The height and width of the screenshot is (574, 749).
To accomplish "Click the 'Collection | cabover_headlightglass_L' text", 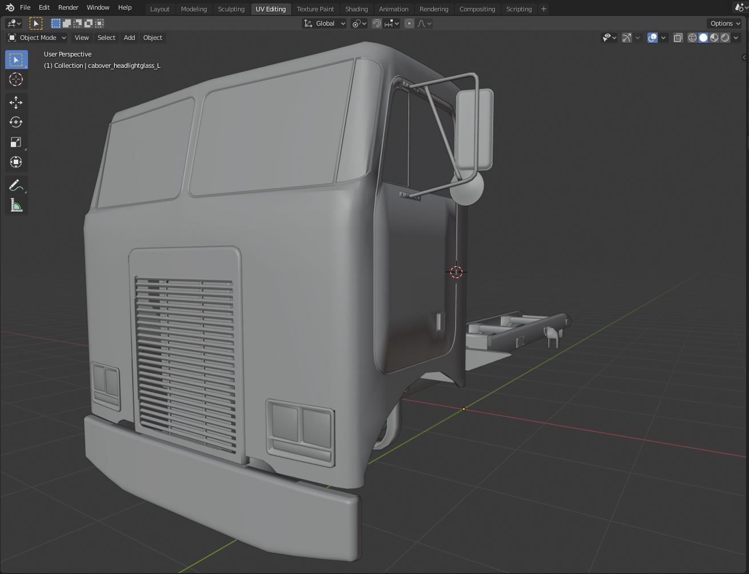I will [107, 66].
